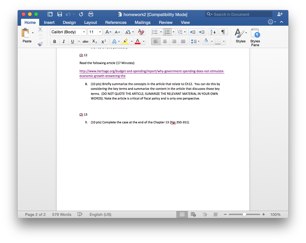Open the Styles Pane
This screenshot has height=243, width=306.
[255, 37]
